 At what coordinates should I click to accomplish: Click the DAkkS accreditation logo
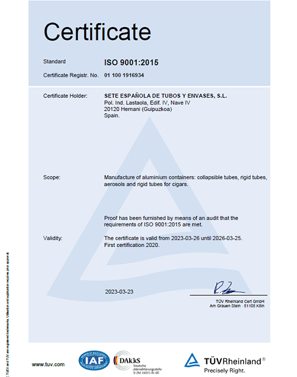138,362
